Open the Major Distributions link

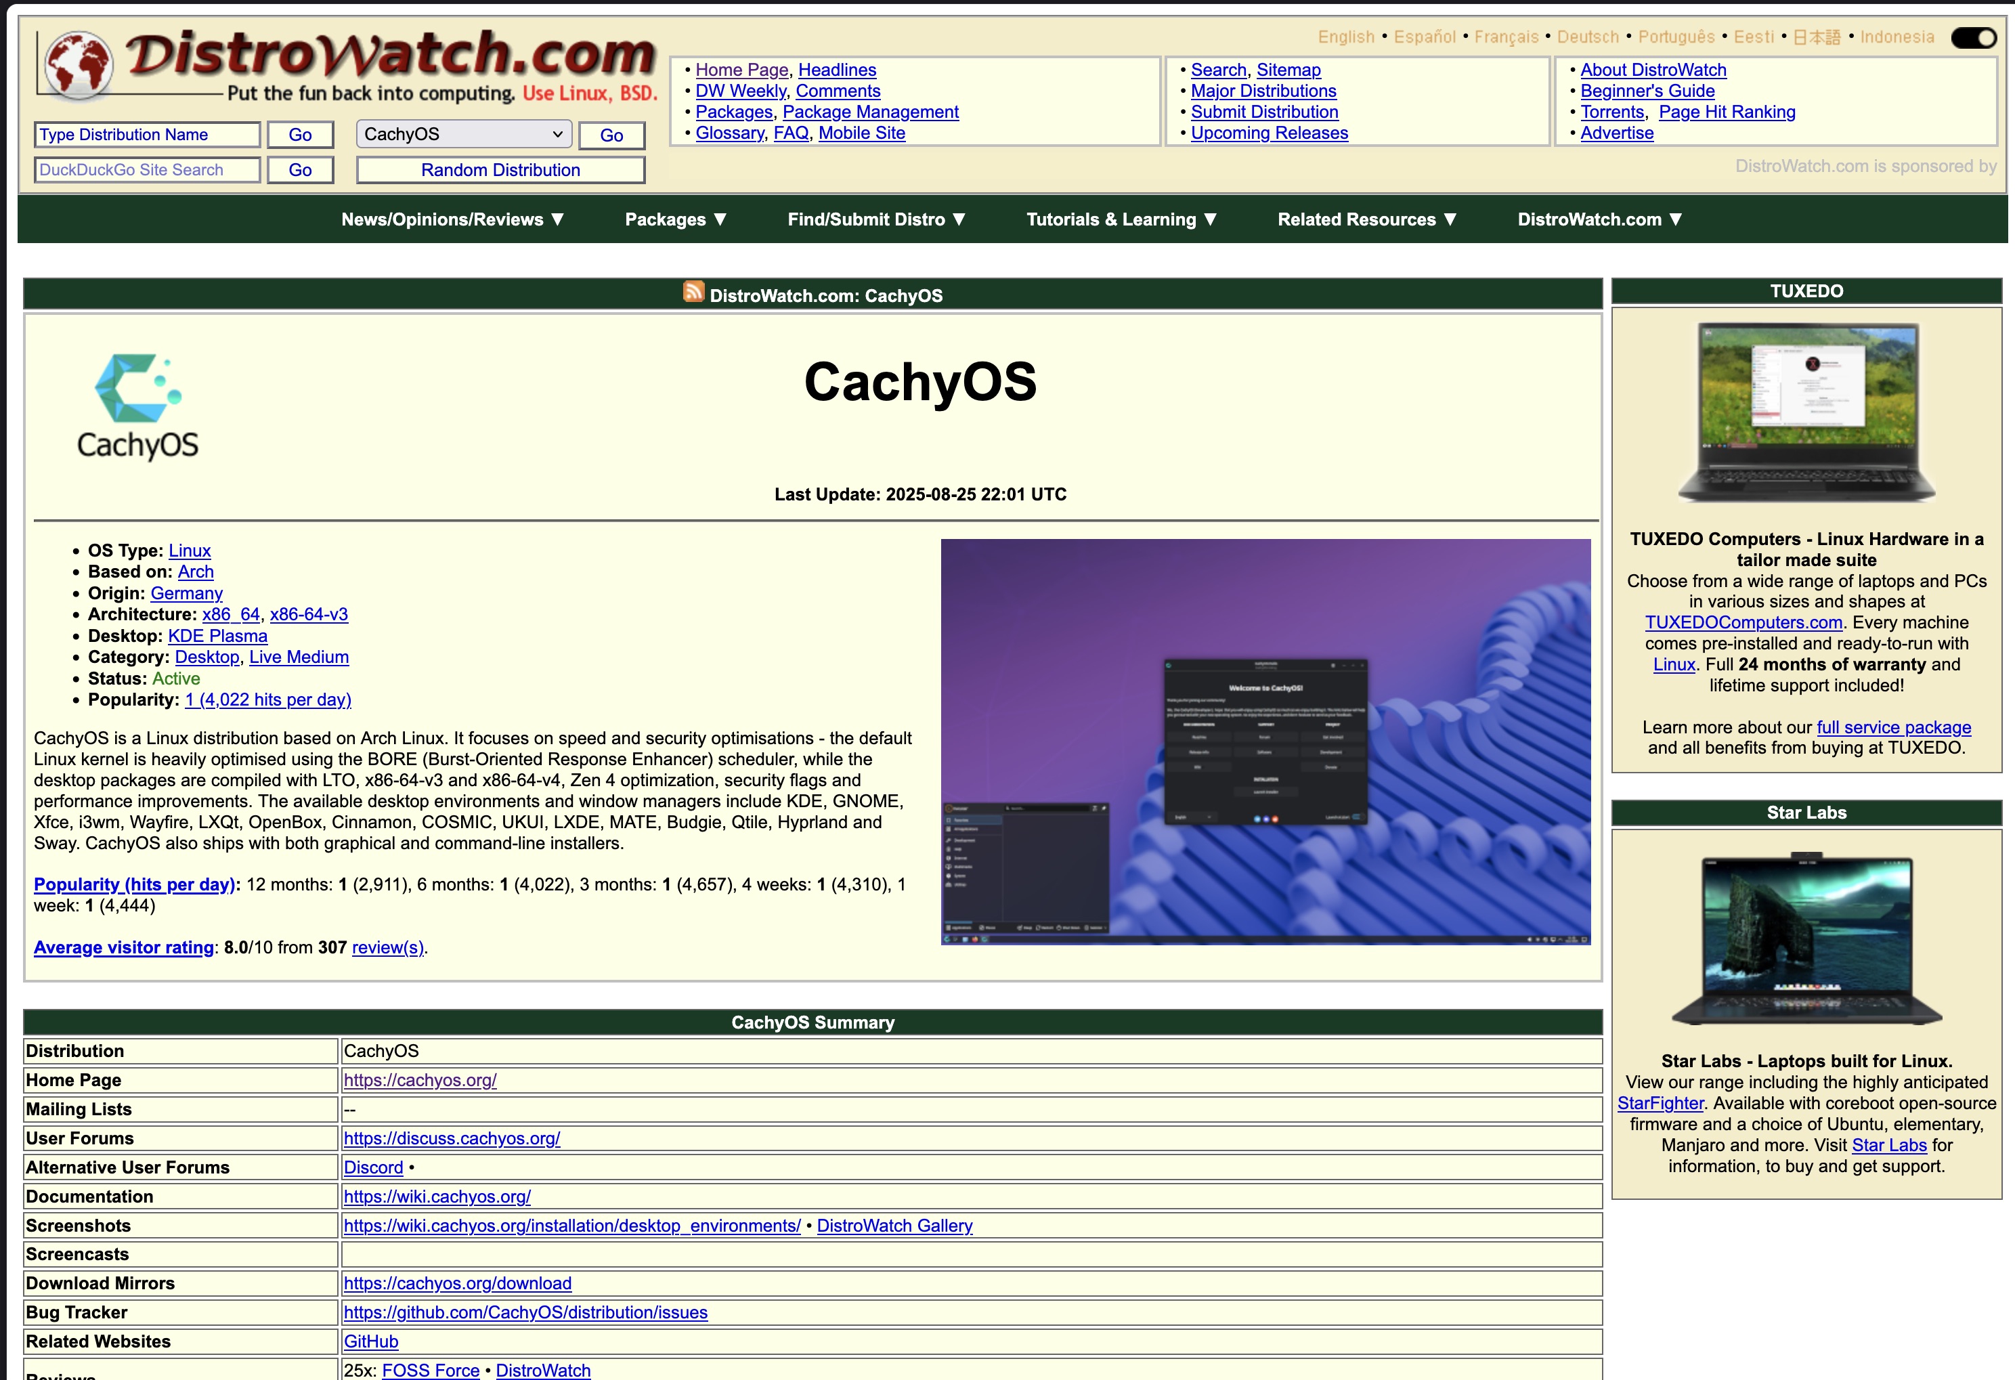pos(1263,91)
